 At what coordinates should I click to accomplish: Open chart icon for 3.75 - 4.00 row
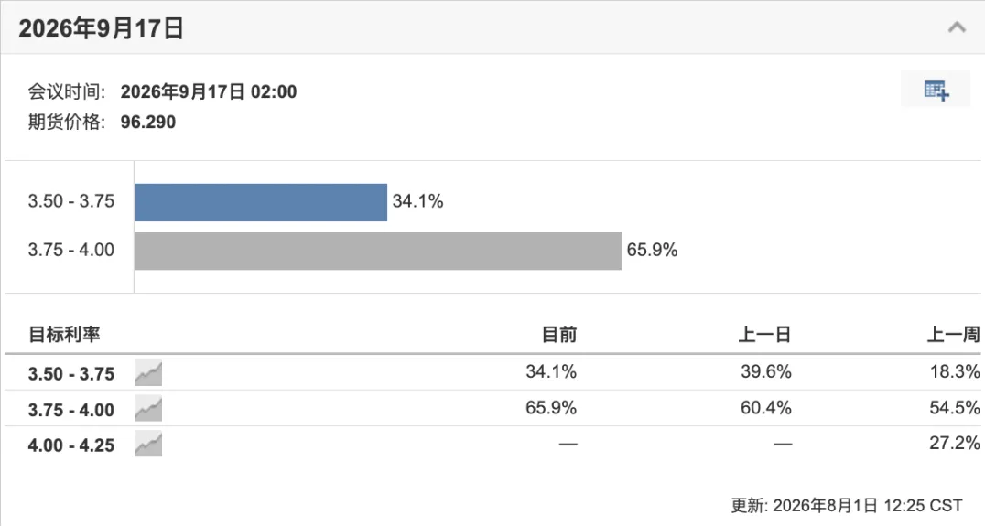pos(148,409)
